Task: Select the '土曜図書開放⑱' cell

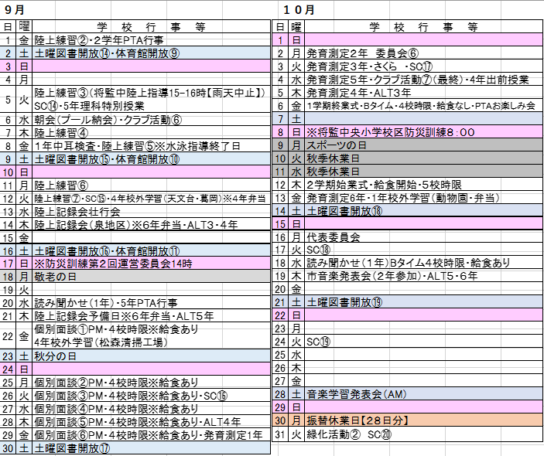Action: click(423, 211)
